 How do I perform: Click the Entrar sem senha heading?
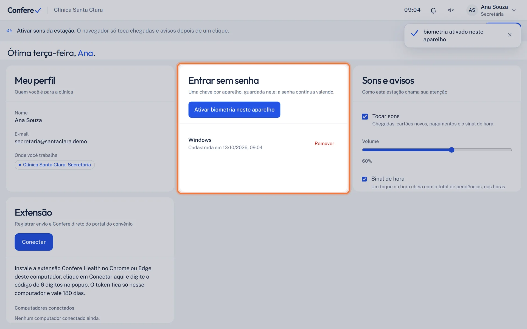223,81
